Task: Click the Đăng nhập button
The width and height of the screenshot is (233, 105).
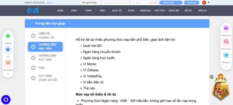Action: click(169, 3)
